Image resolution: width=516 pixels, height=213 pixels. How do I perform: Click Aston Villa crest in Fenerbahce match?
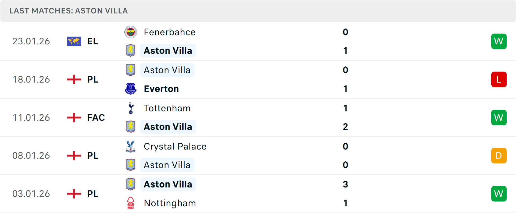131,51
